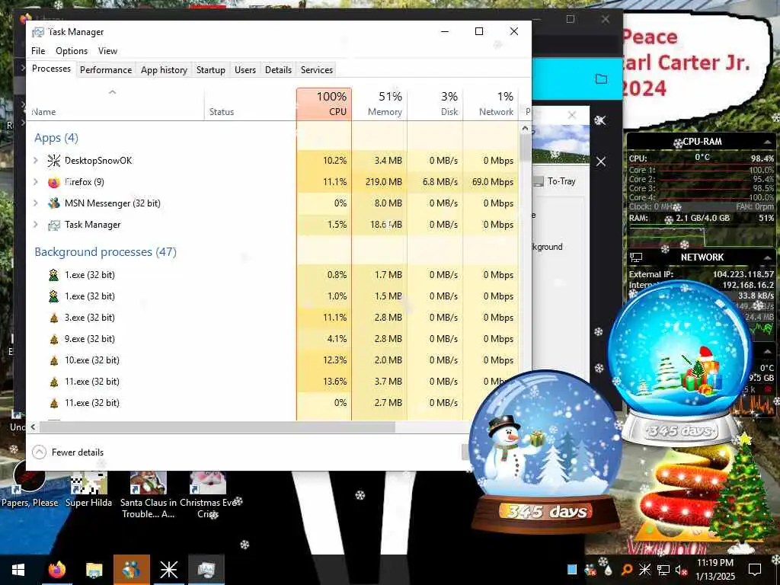Click the DesktopSnowOK snowflake icon in Apps list
The image size is (780, 585).
click(54, 160)
